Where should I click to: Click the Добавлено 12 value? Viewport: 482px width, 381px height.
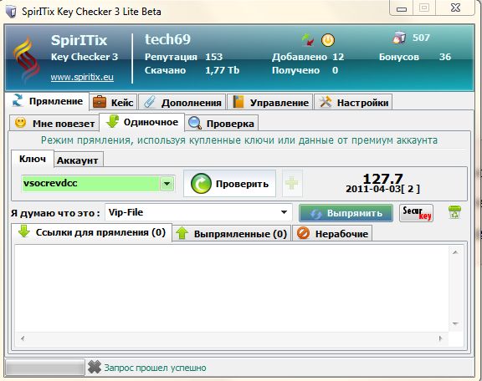point(338,57)
